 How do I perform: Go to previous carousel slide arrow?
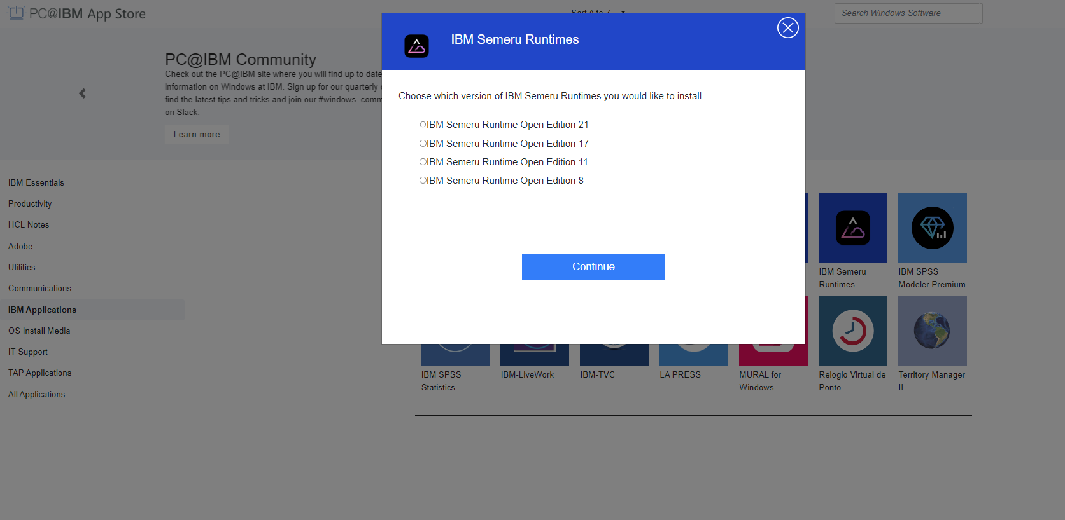point(82,93)
